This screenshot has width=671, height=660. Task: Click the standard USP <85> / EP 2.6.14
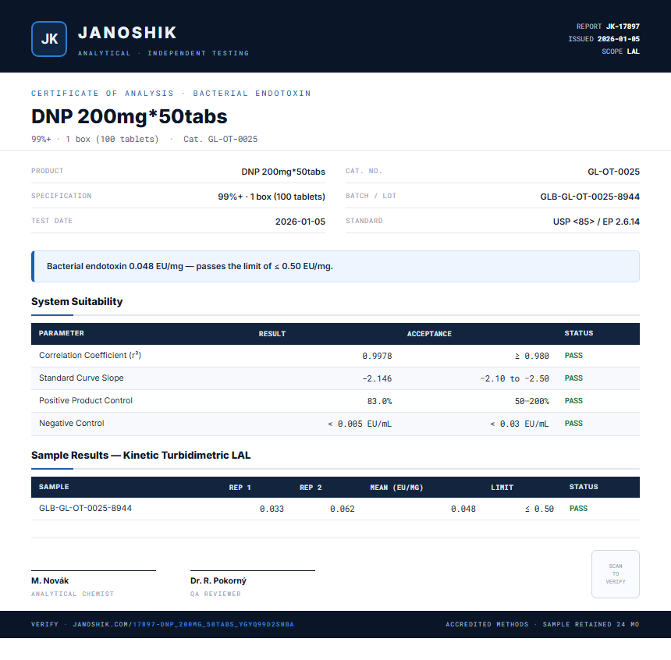(x=596, y=222)
